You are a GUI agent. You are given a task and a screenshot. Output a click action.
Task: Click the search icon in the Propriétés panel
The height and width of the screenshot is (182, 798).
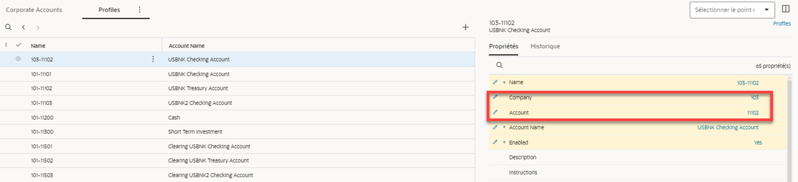point(499,65)
